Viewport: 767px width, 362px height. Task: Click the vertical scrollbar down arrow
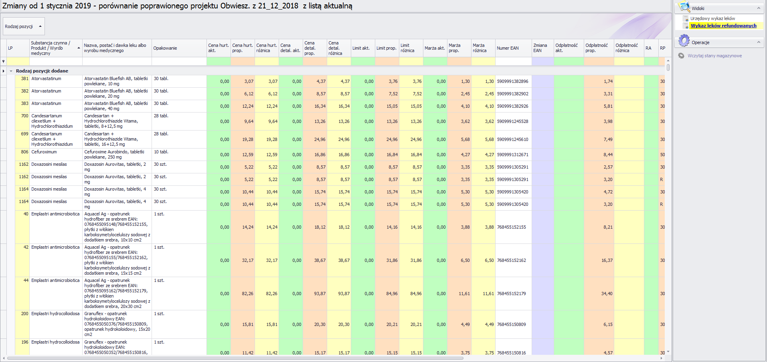[x=668, y=352]
